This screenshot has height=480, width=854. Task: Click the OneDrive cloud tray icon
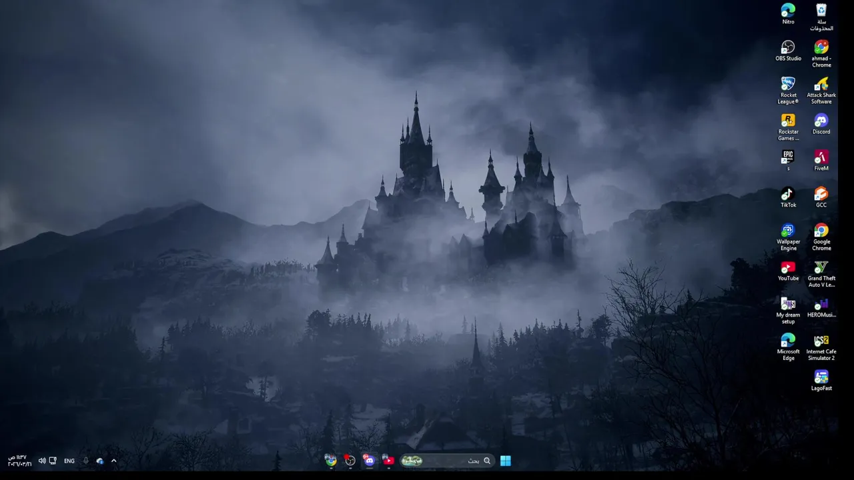coord(99,461)
